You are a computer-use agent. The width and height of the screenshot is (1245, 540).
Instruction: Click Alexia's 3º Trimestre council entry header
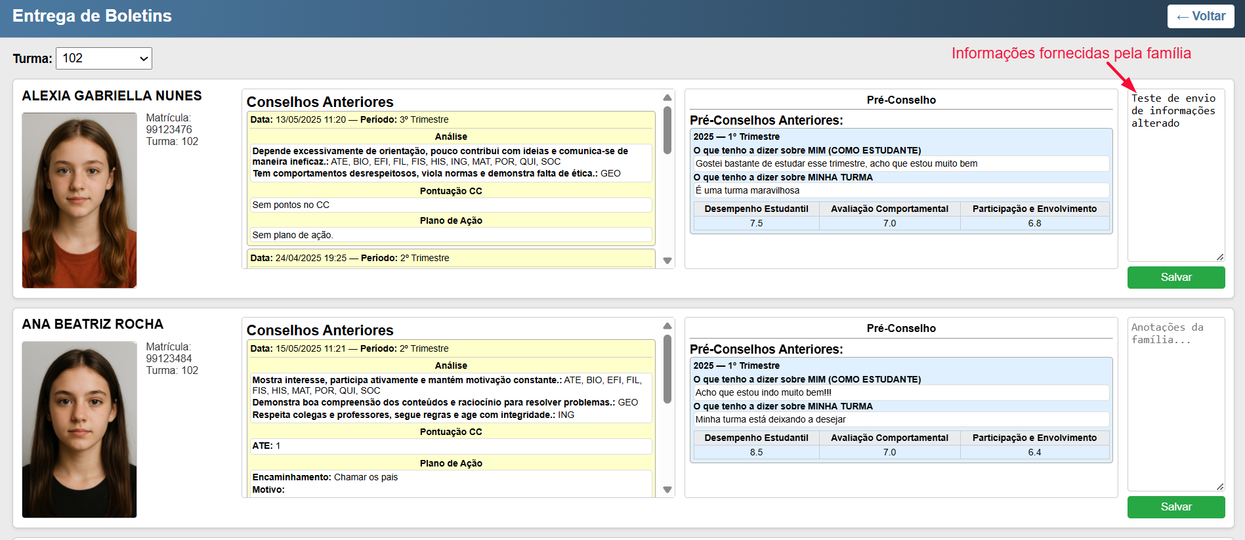pyautogui.click(x=349, y=120)
